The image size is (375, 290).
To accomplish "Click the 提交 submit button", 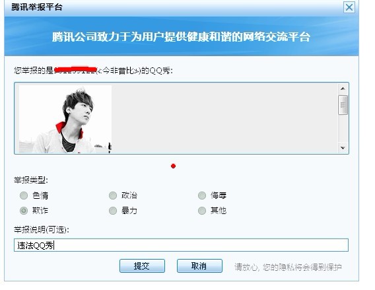I will pyautogui.click(x=142, y=266).
